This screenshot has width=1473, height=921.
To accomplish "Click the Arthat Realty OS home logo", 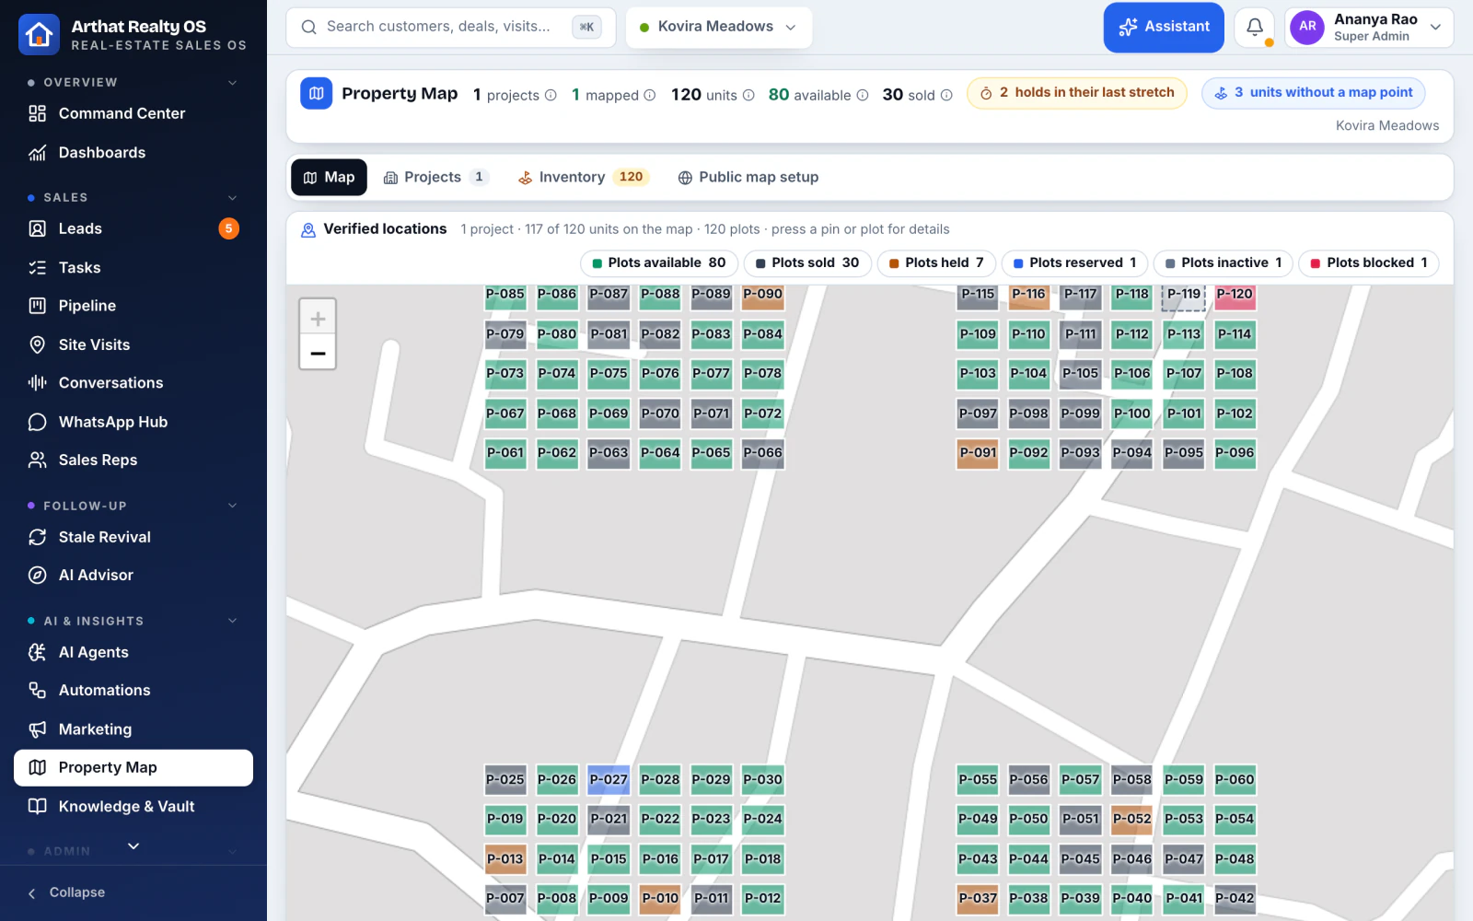I will coord(39,35).
